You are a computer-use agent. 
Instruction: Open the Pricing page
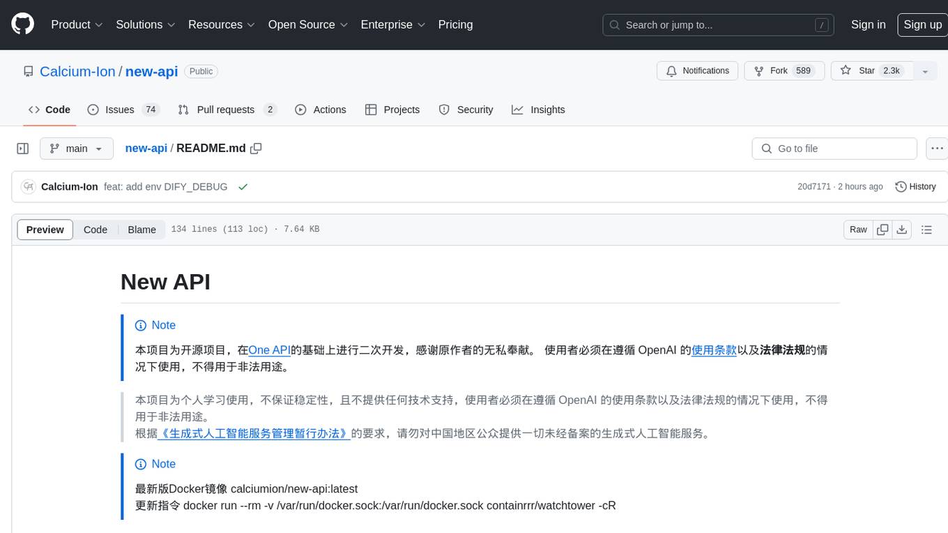click(x=455, y=24)
